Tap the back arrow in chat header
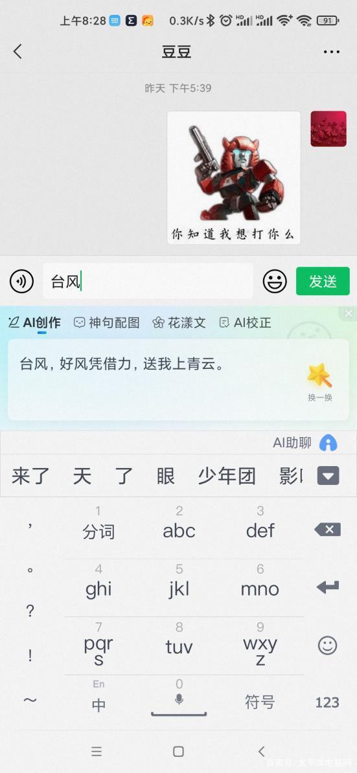Viewport: 357px width, 773px height. tap(17, 51)
